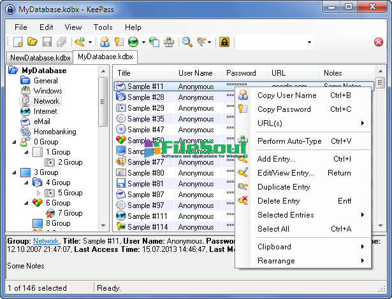392x299 pixels.
Task: Choose Perform Auto-Type in context menu
Action: tap(303, 141)
